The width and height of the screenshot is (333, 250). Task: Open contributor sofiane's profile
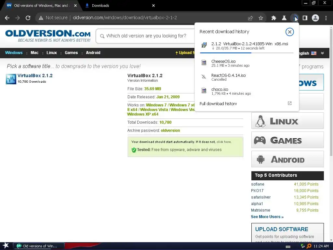coord(258,184)
